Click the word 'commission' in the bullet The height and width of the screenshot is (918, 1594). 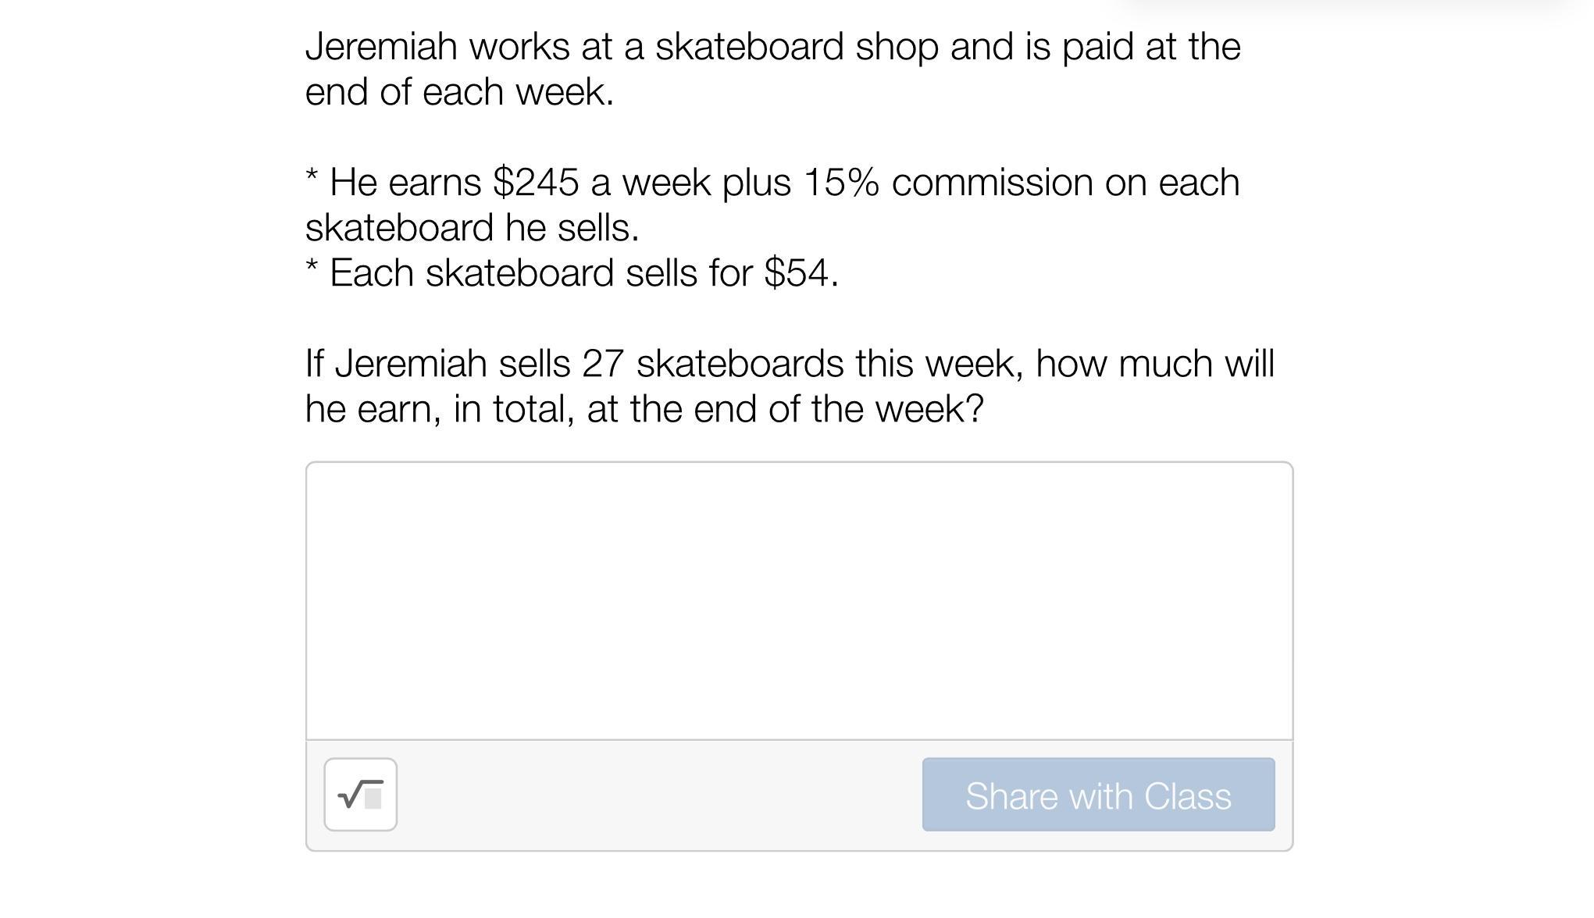pyautogui.click(x=992, y=183)
